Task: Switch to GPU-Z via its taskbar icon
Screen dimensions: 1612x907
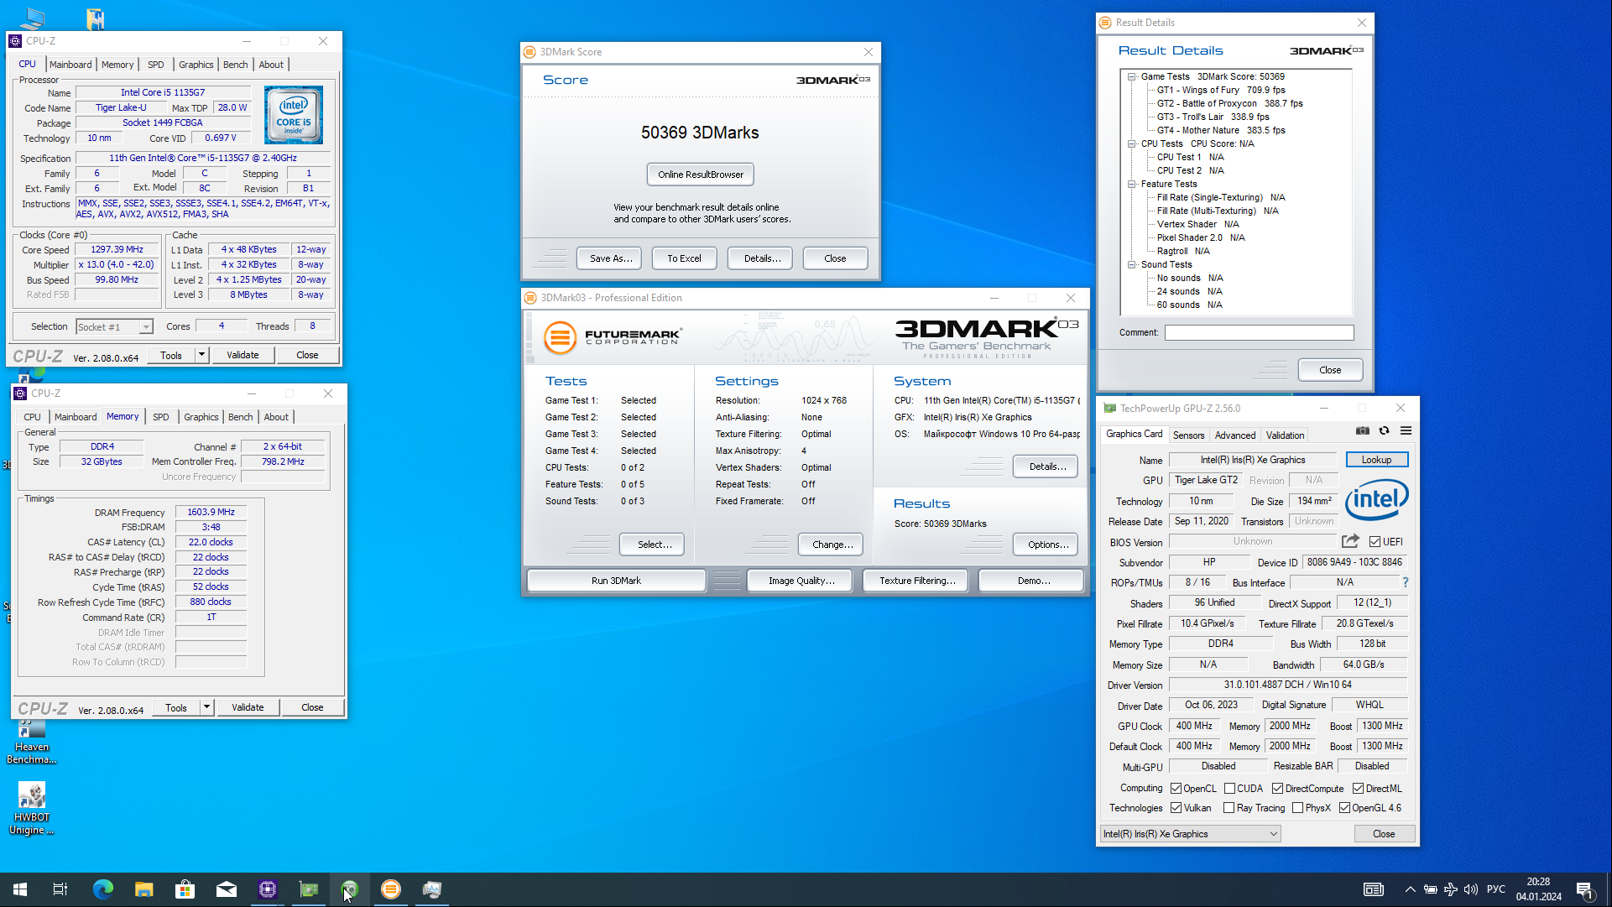Action: 309,889
